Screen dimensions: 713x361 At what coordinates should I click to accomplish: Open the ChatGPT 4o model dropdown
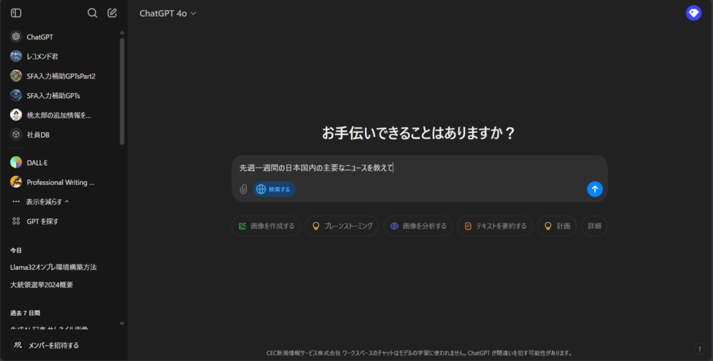tap(168, 13)
